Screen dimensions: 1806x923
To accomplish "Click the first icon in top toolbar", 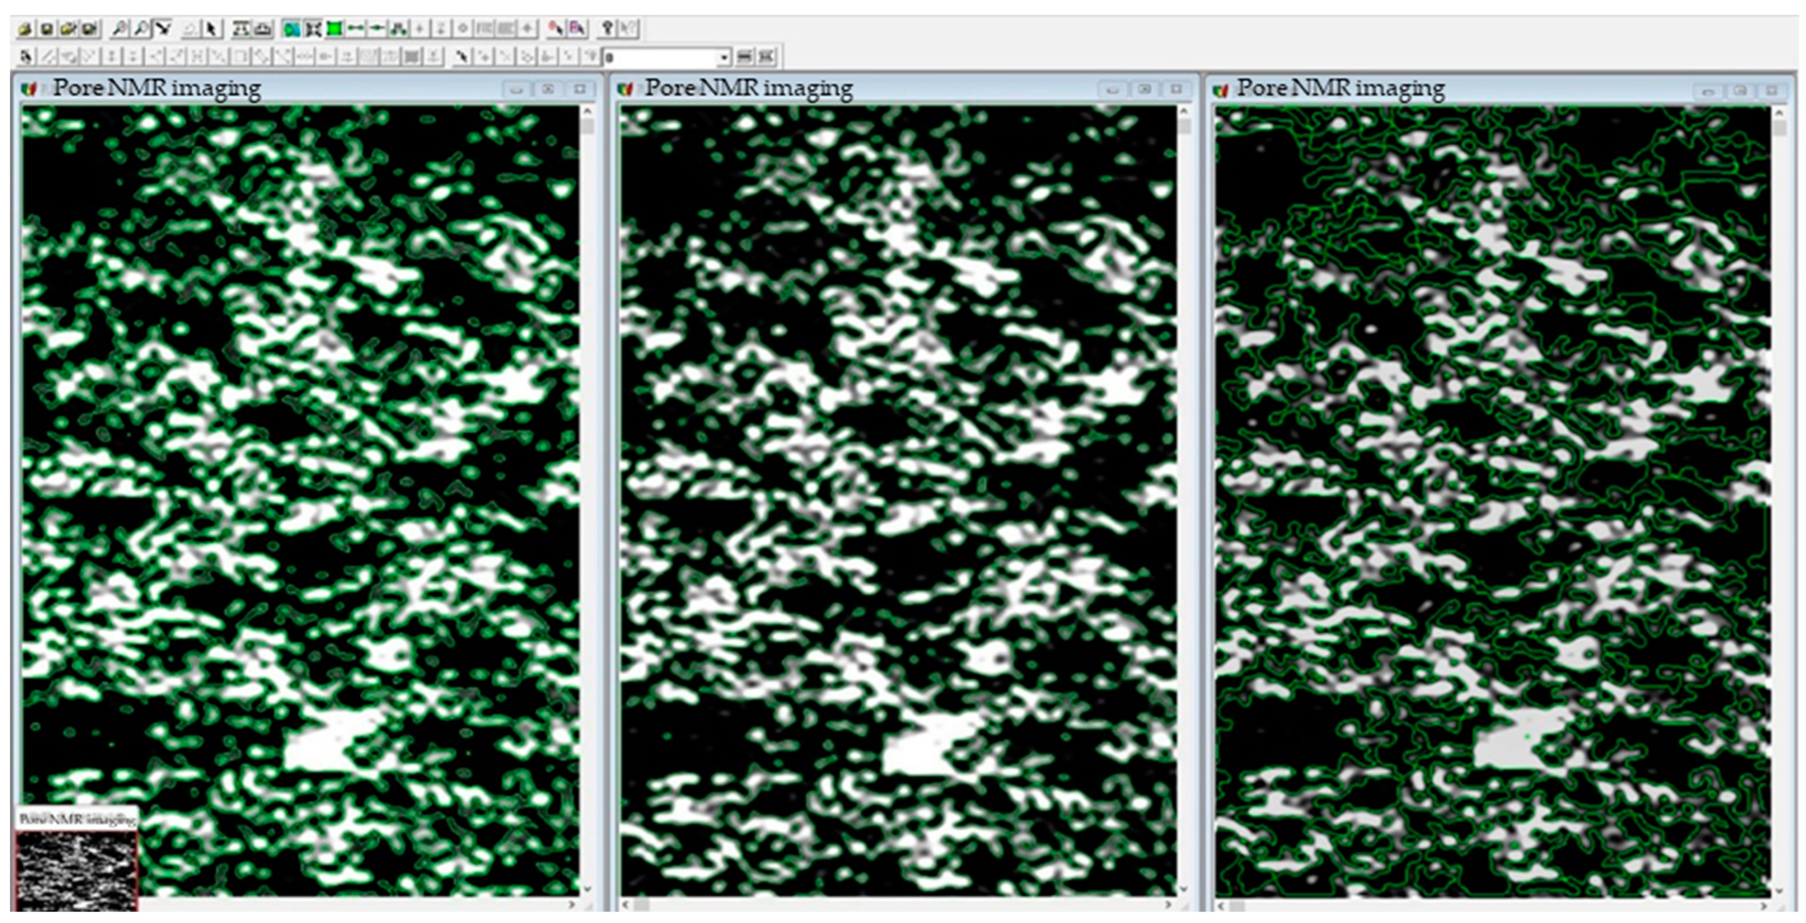I will click(x=25, y=29).
